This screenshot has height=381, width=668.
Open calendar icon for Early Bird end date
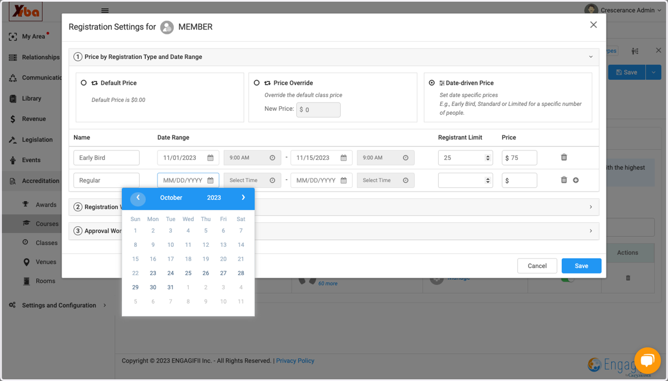pos(344,158)
